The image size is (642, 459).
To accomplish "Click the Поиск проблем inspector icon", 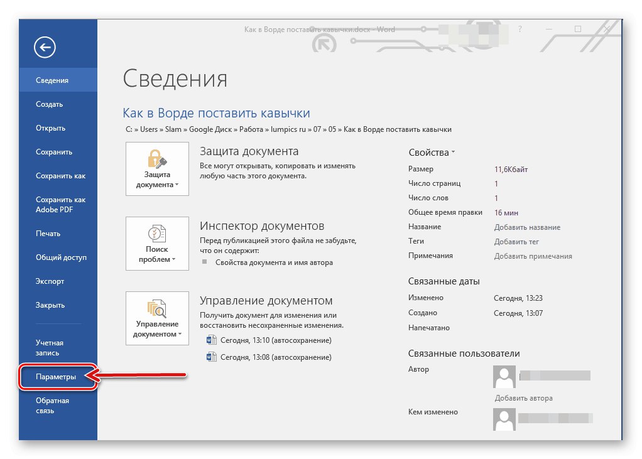I will pos(157,234).
